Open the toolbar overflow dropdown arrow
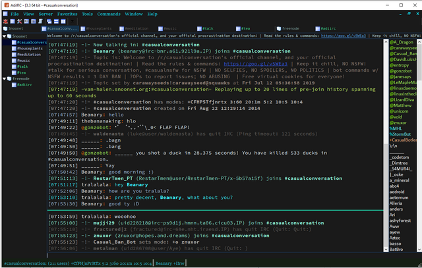The width and height of the screenshot is (422, 268). pyautogui.click(x=73, y=21)
